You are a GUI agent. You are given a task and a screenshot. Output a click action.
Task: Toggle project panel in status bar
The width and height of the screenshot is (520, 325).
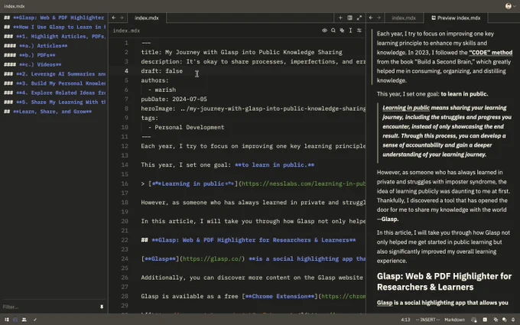click(x=7, y=320)
